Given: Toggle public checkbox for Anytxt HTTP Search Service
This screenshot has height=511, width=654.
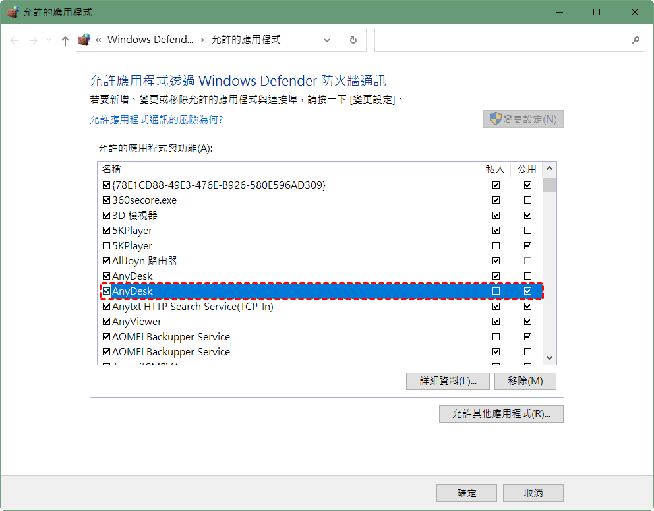Looking at the screenshot, I should (x=527, y=306).
